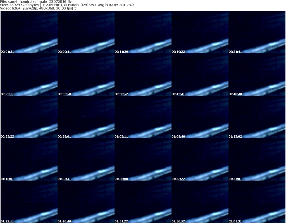Open the frame at 01:37:01
Screen dimensions: 286x223
(x=257, y=159)
